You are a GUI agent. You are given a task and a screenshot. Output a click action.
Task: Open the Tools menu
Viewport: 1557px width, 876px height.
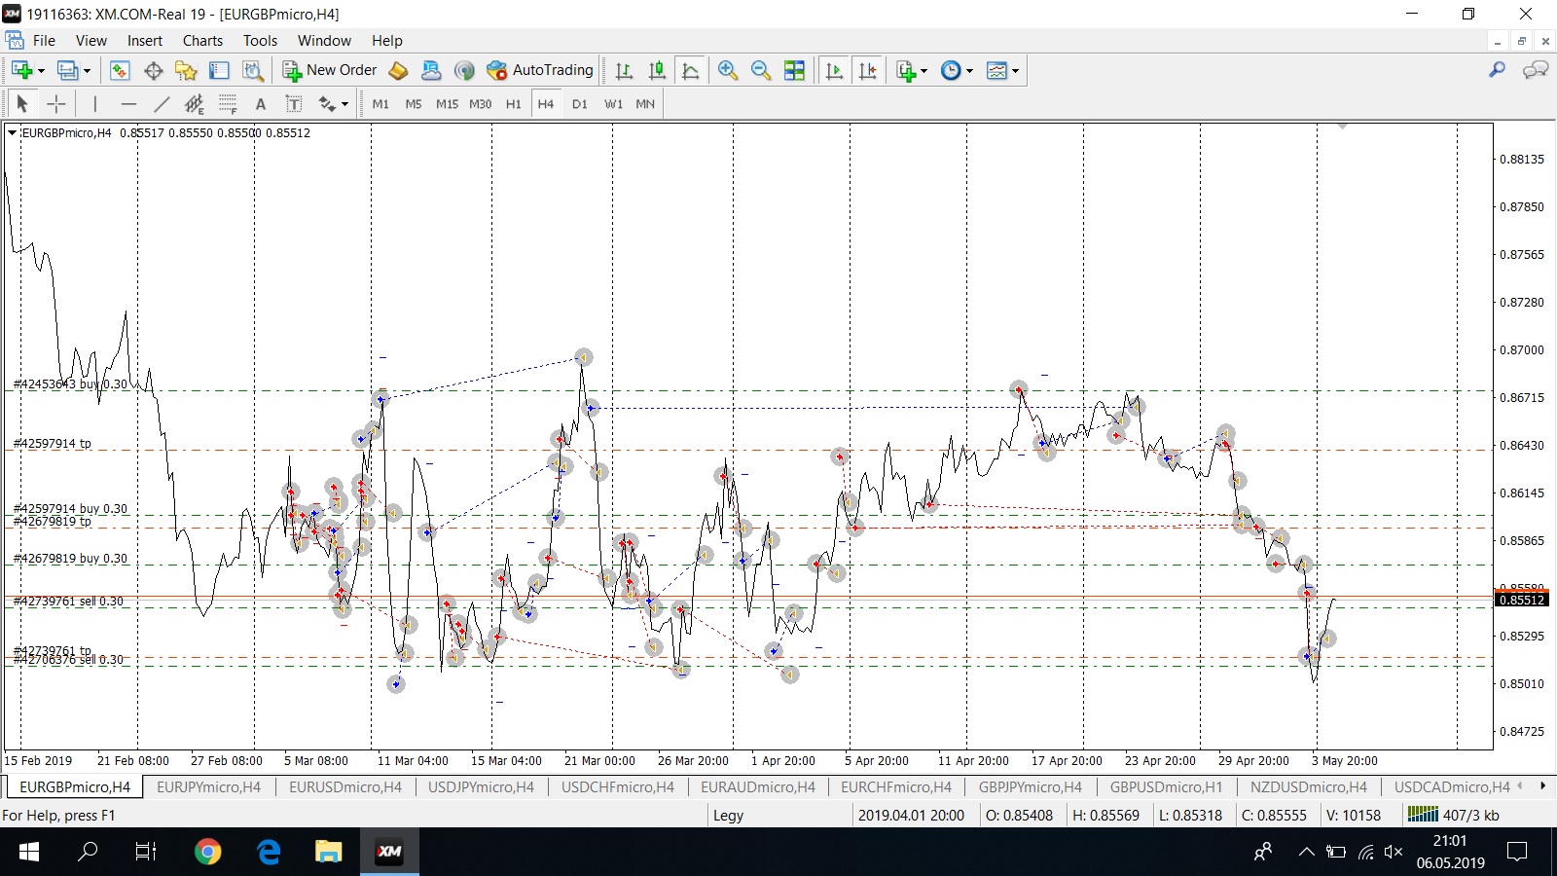[260, 40]
